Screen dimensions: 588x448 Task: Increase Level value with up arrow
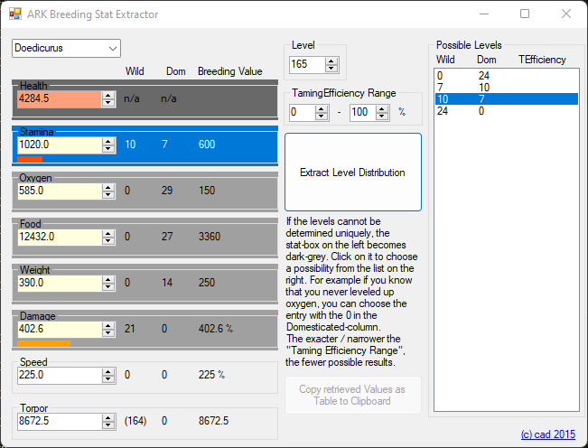pyautogui.click(x=331, y=61)
